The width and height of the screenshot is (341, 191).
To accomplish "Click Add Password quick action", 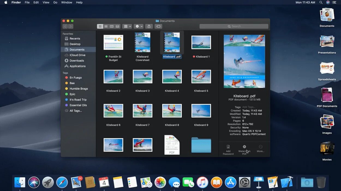I will 228,150.
